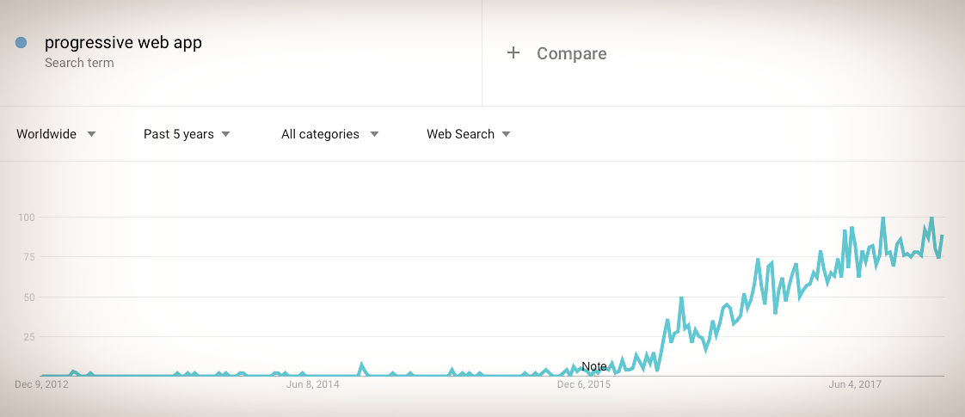965x417 pixels.
Task: Expand the Past 5 years time range
Action: click(187, 134)
